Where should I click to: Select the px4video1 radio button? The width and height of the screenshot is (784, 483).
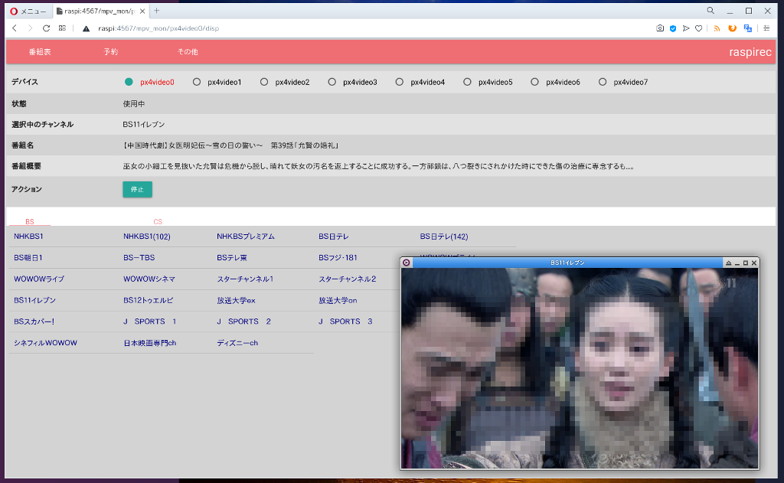pos(197,82)
